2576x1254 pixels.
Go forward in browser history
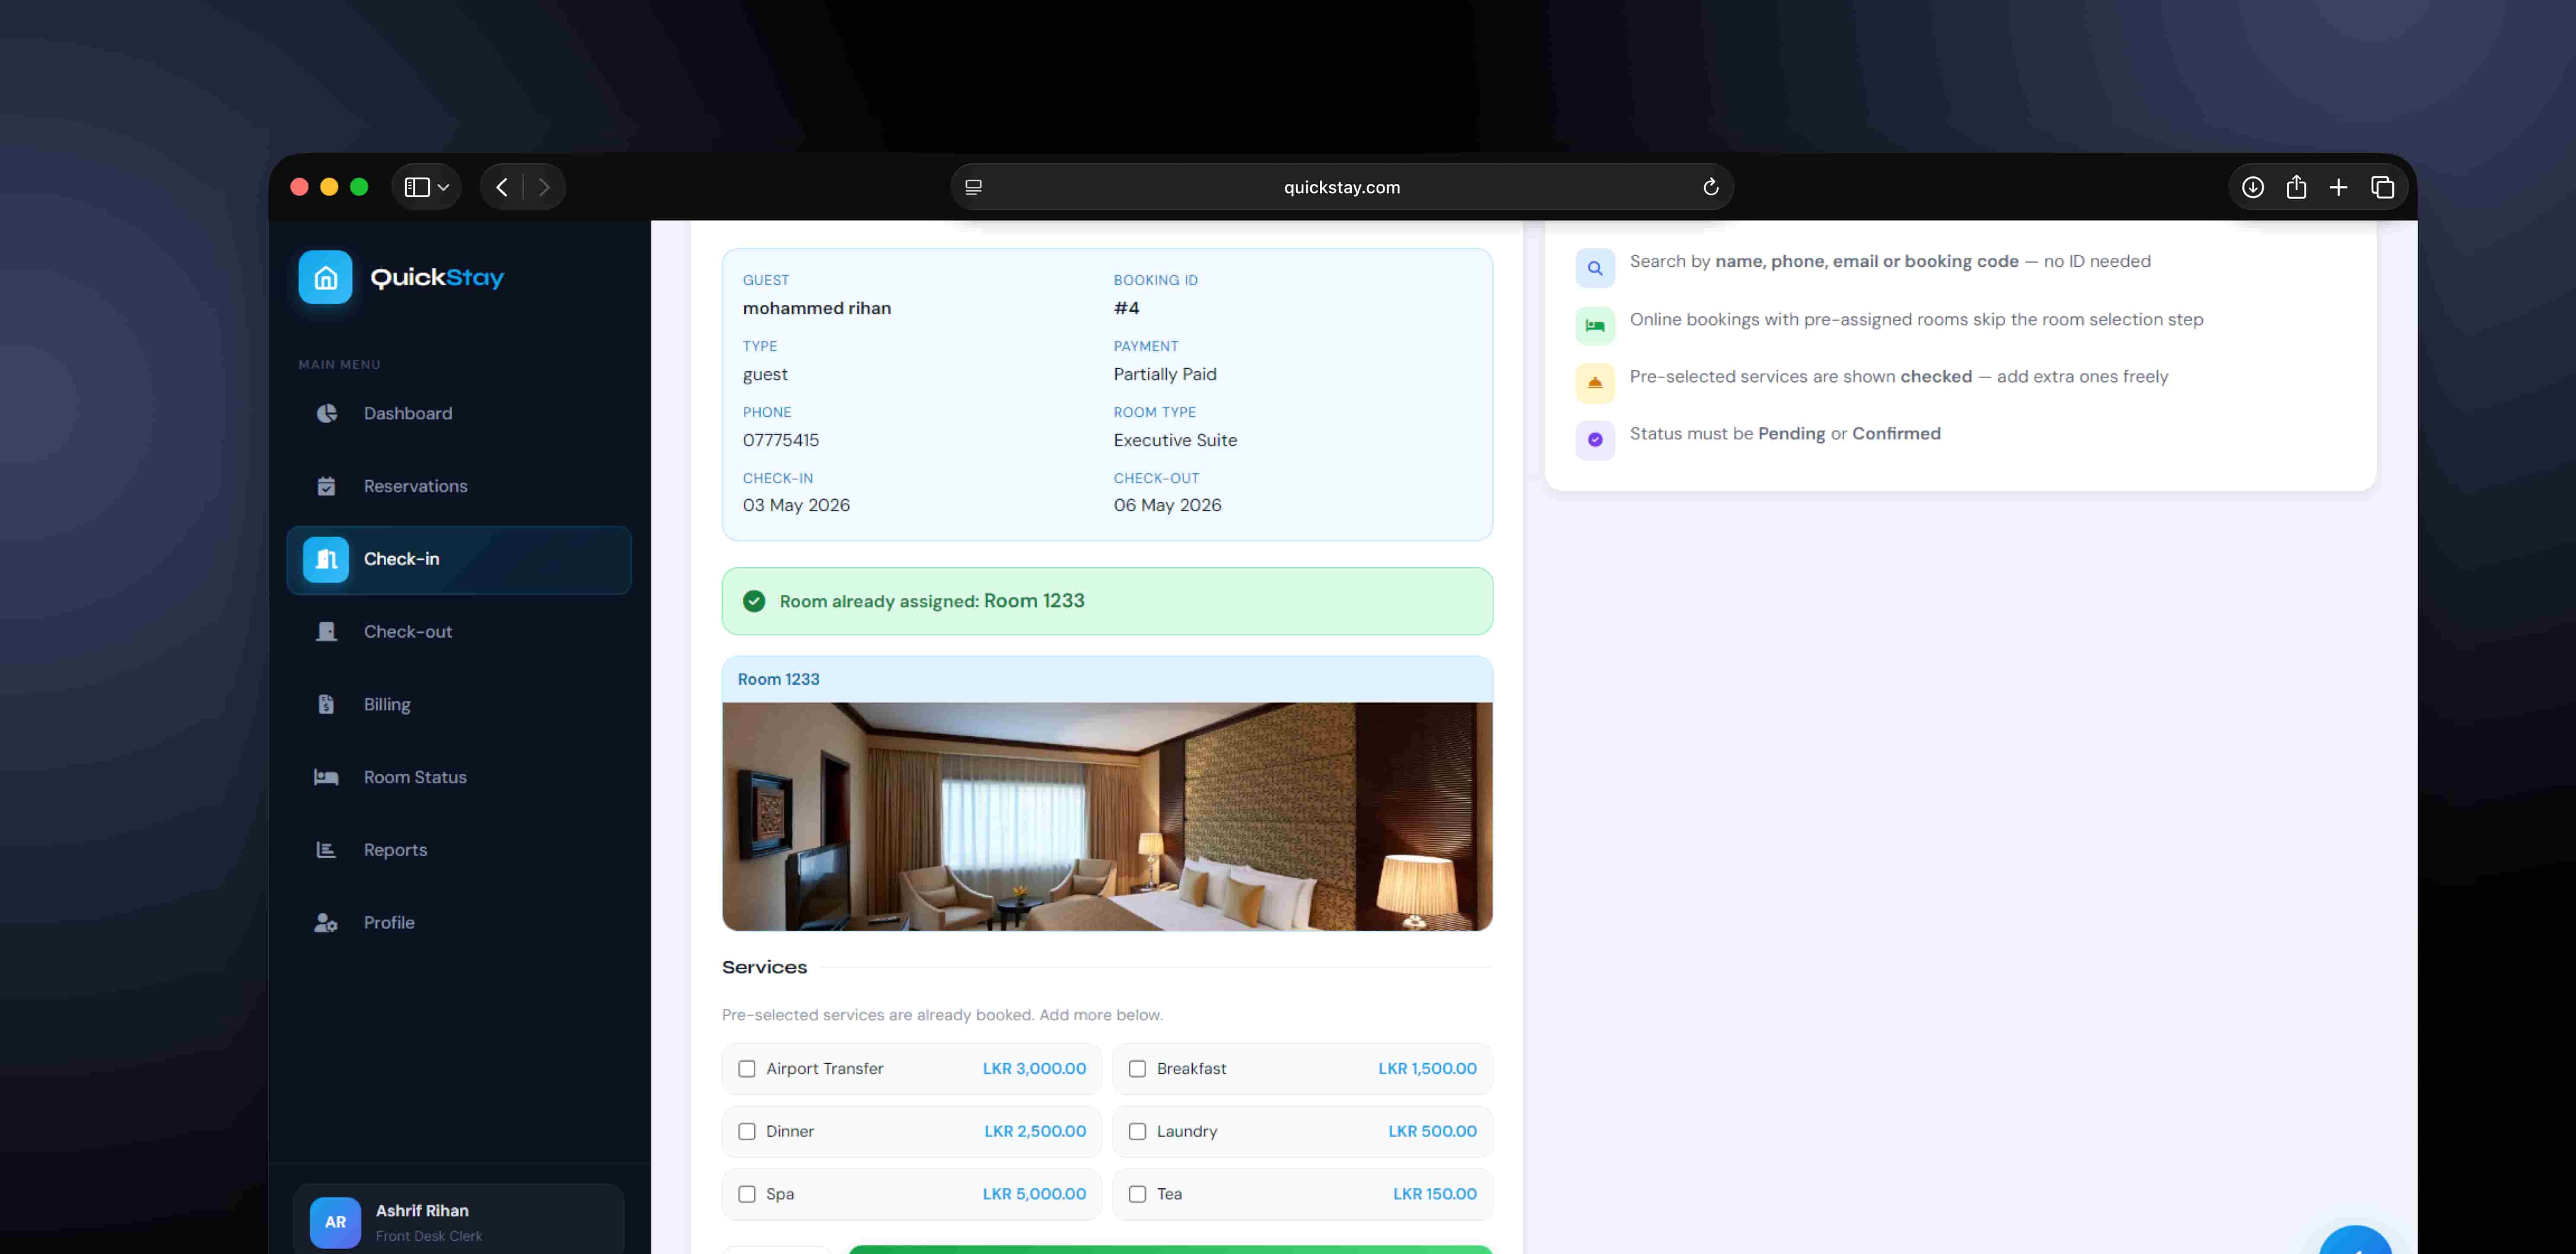(544, 187)
